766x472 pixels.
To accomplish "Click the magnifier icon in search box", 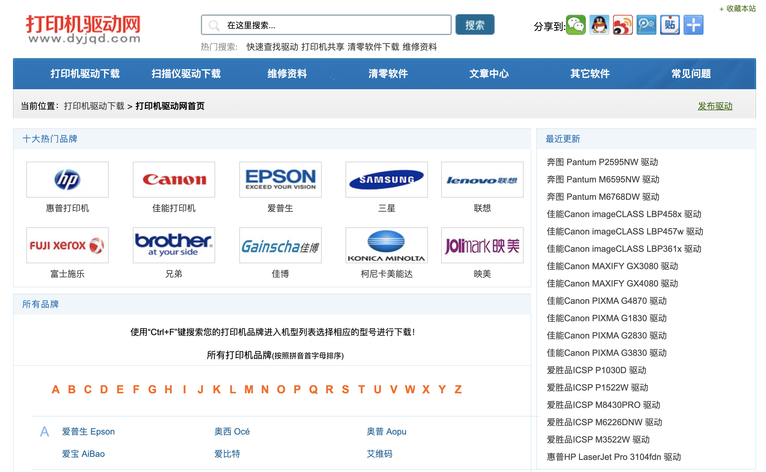I will pyautogui.click(x=214, y=25).
